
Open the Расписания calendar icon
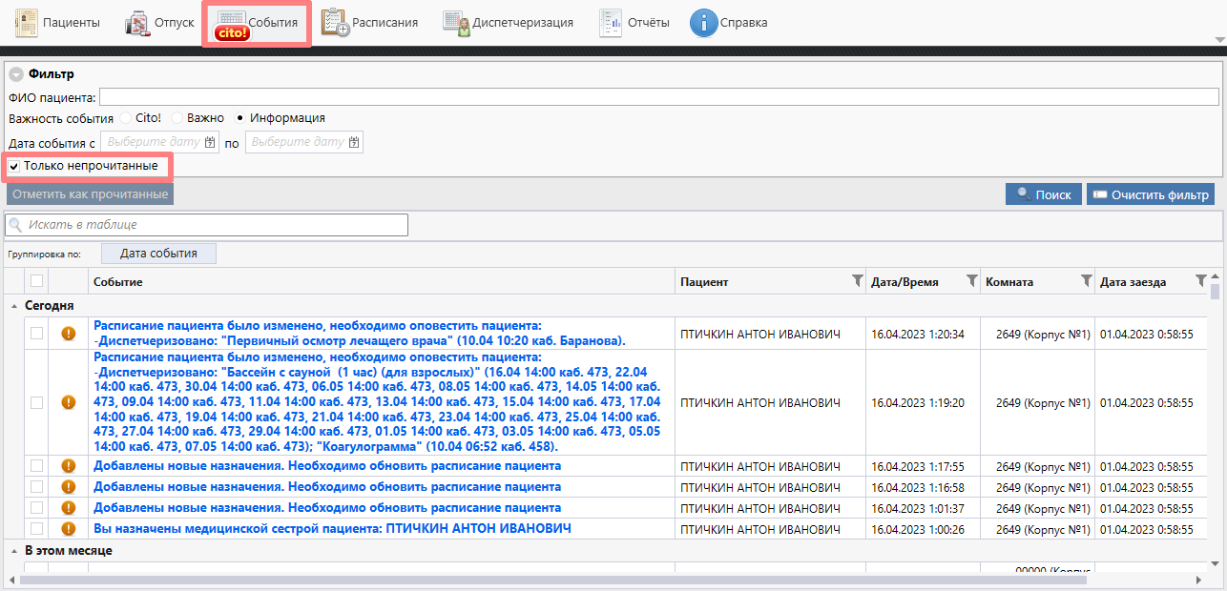click(334, 22)
